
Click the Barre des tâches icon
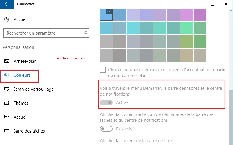7,131
